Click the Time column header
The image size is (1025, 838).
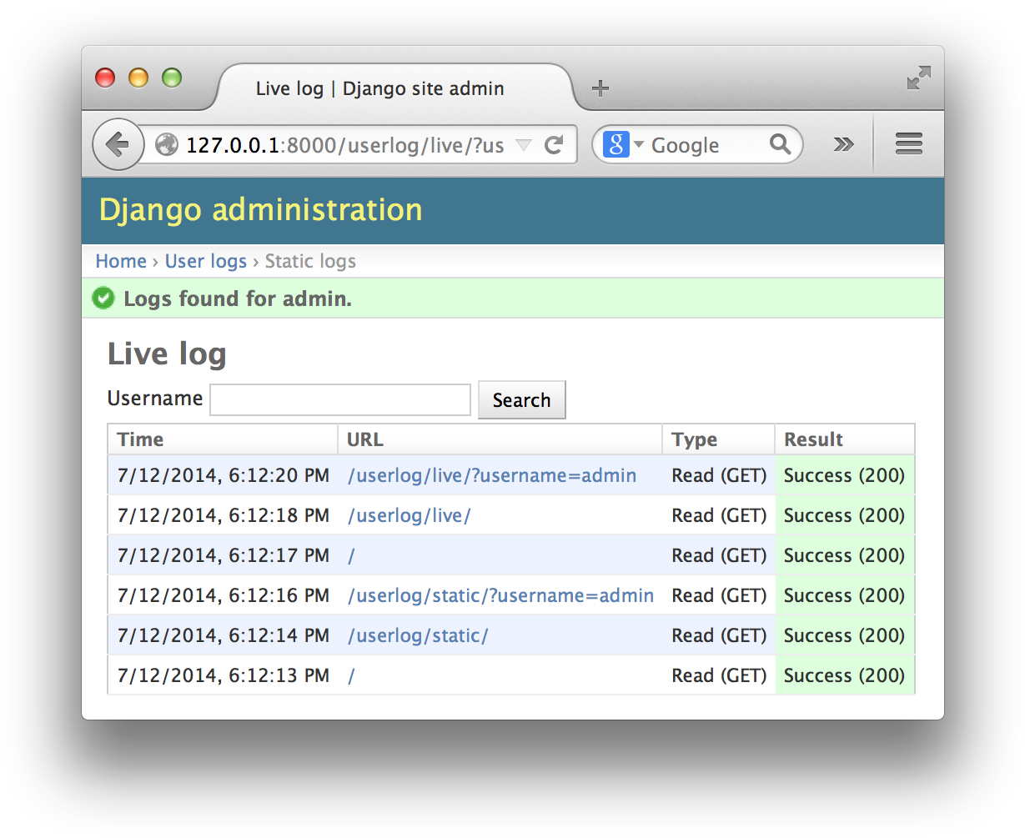coord(223,439)
